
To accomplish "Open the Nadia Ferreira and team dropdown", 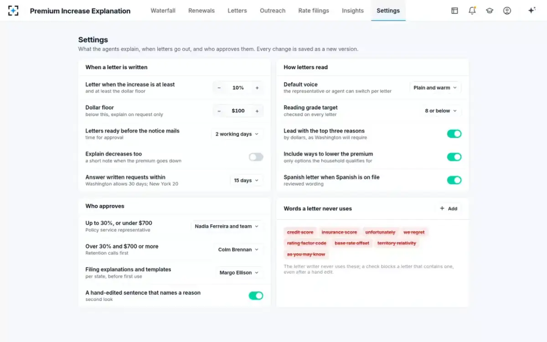I will point(227,226).
